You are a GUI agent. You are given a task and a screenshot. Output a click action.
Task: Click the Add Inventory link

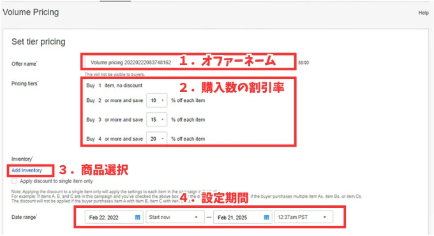coord(27,170)
